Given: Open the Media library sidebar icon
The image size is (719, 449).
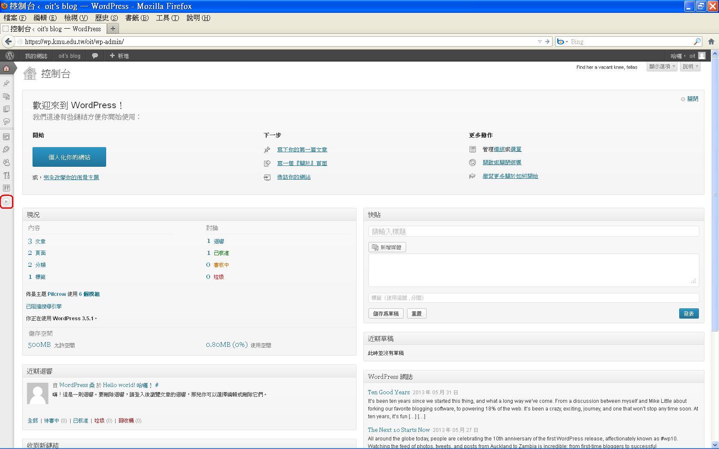Looking at the screenshot, I should [x=6, y=96].
